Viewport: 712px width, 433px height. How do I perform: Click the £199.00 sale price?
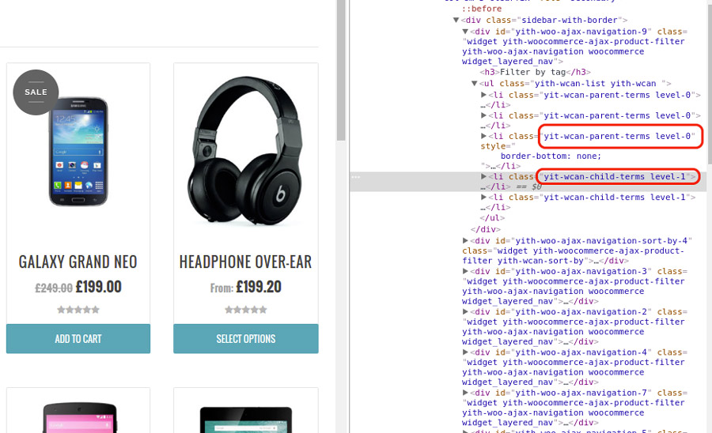pyautogui.click(x=99, y=287)
